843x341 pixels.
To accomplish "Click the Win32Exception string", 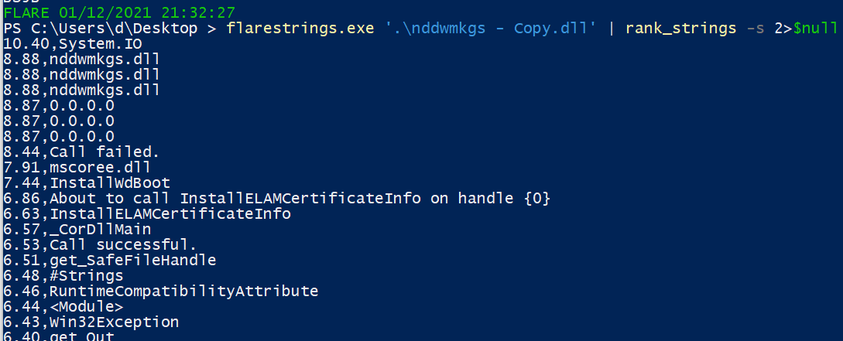I will point(115,322).
